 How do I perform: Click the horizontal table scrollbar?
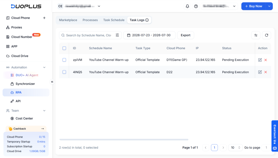[x=124, y=140]
